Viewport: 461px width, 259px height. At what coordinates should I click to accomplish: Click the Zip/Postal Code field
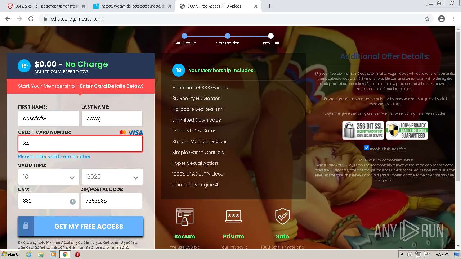(111, 201)
